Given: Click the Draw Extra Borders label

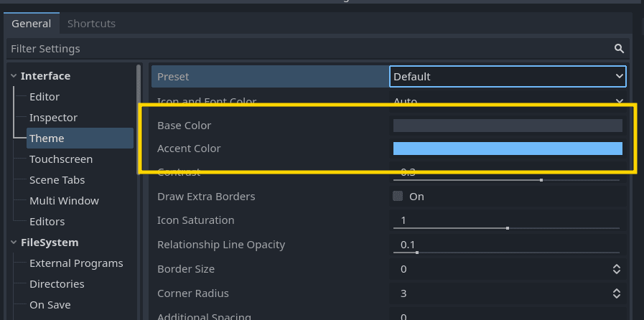Looking at the screenshot, I should (206, 197).
